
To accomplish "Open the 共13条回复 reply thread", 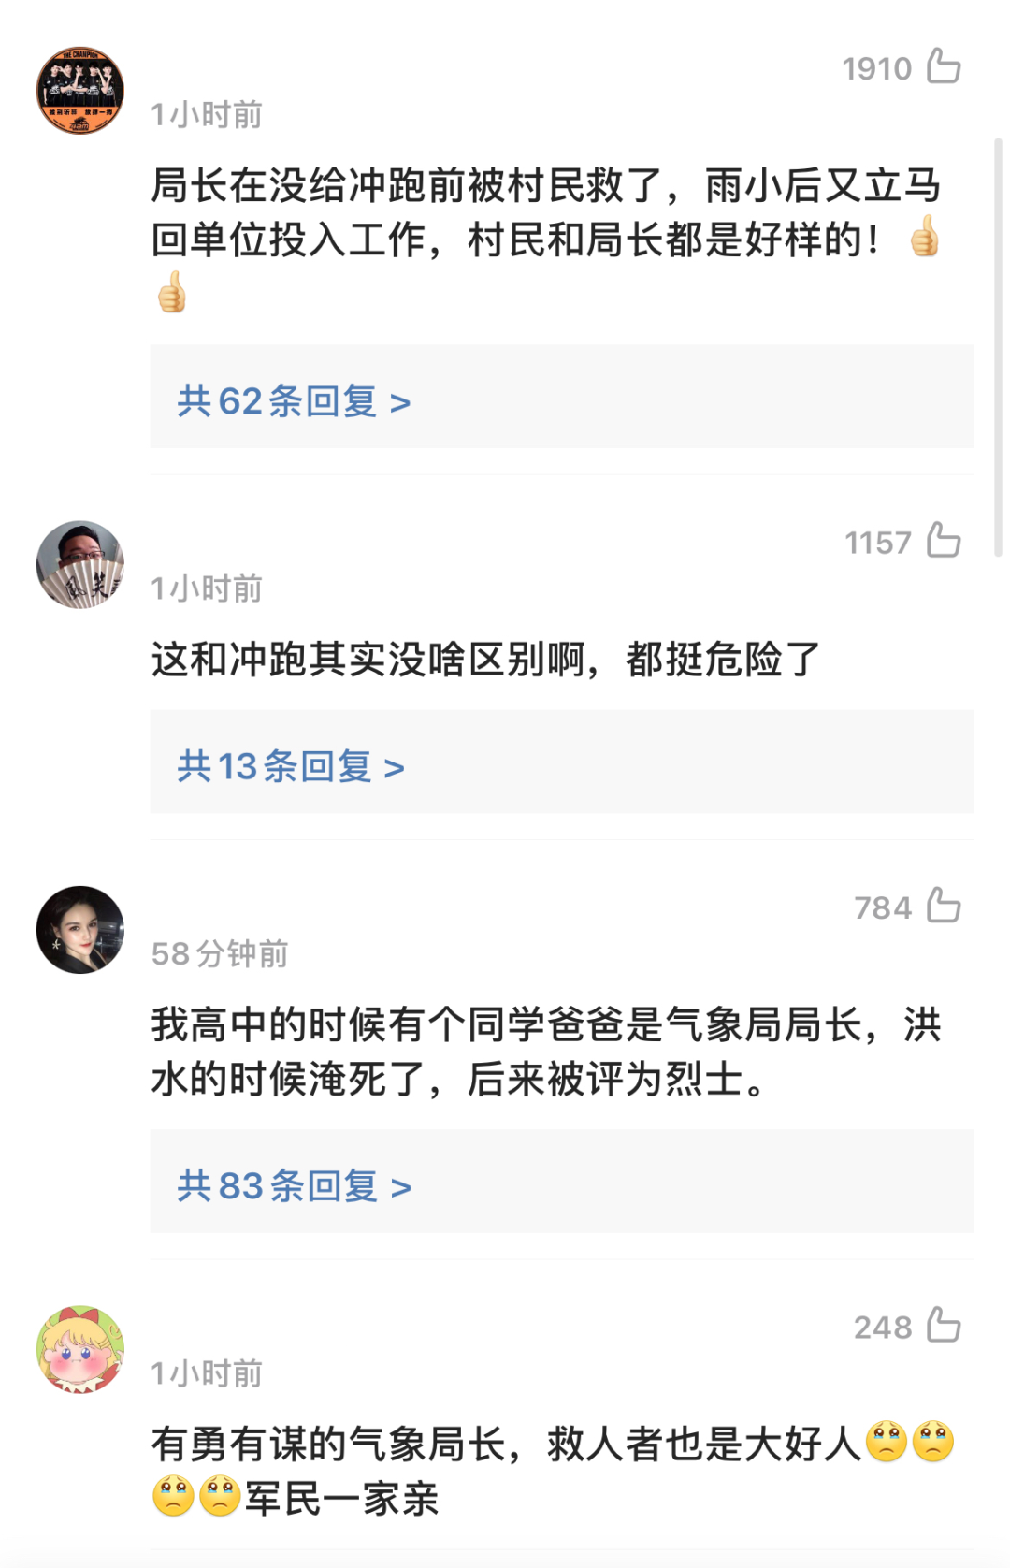I will pos(291,767).
